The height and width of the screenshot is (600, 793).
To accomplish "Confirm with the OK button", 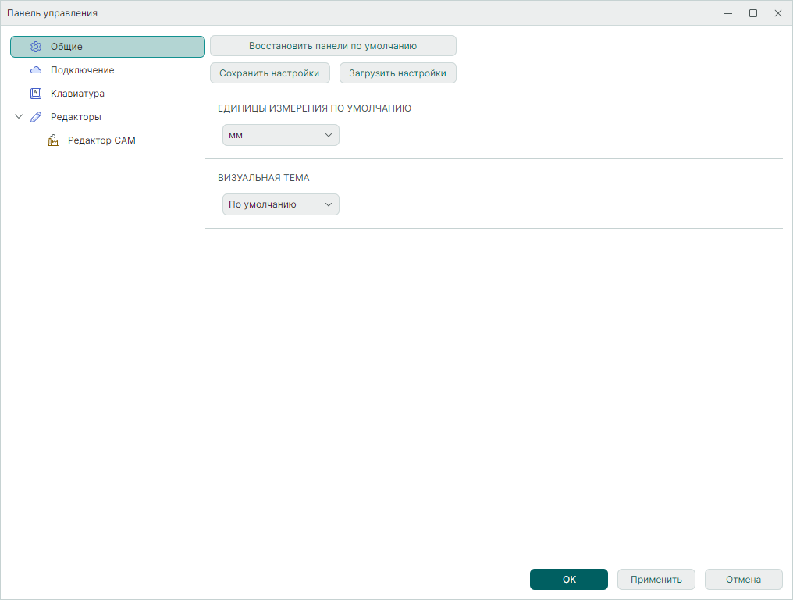I will click(569, 579).
